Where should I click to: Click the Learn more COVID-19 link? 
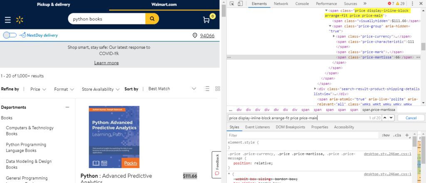click(106, 63)
